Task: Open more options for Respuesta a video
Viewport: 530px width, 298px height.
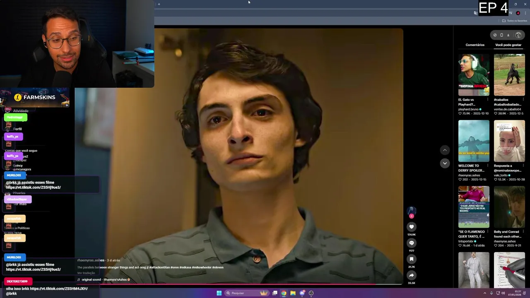Action: coord(523,166)
